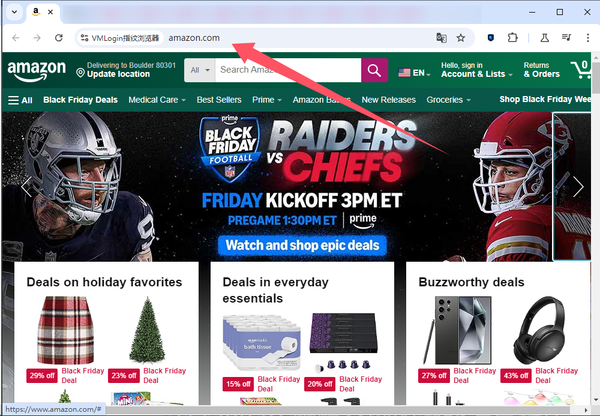Open the New Releases page
Screen dimensions: 600x416
coord(389,100)
